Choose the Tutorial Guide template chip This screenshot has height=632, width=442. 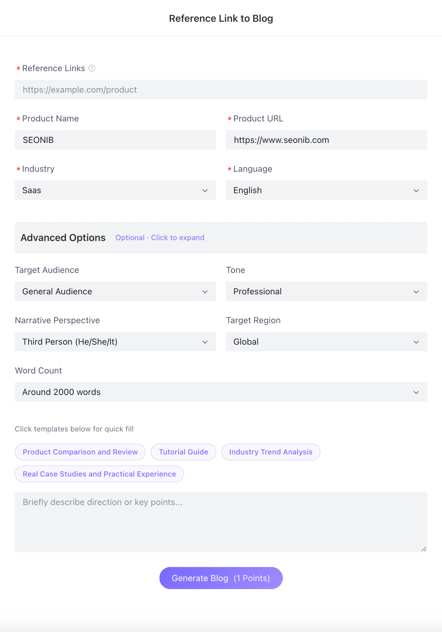click(184, 452)
